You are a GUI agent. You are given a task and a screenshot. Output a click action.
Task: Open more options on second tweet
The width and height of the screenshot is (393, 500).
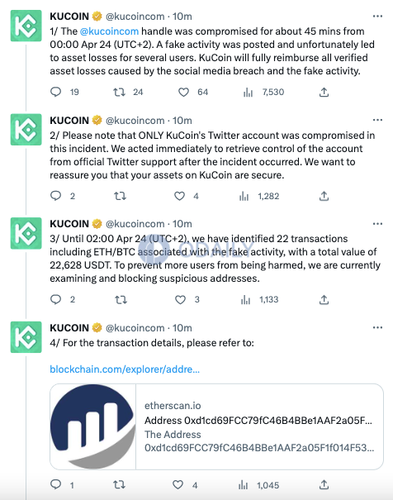377,120
